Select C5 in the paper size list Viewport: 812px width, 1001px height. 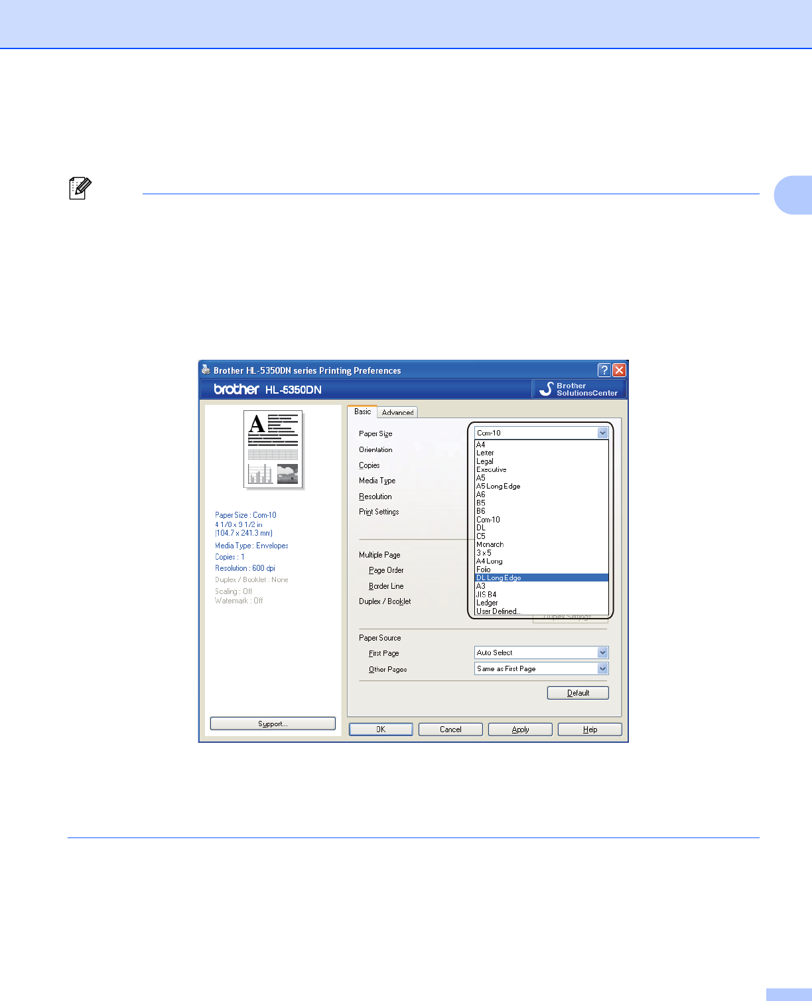click(541, 536)
